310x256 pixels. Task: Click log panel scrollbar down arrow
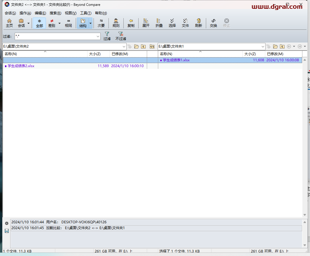305,245
